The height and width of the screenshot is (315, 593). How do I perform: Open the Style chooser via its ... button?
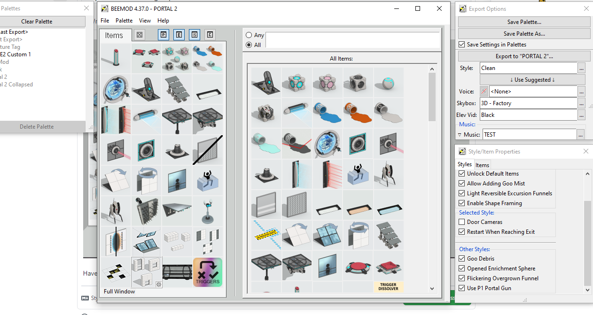581,68
